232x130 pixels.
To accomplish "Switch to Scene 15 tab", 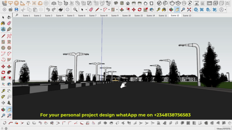I will click(x=138, y=16).
